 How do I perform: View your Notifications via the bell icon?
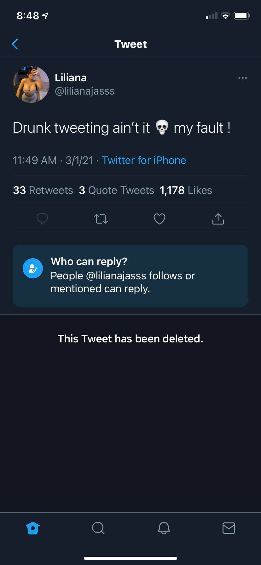[x=163, y=528]
